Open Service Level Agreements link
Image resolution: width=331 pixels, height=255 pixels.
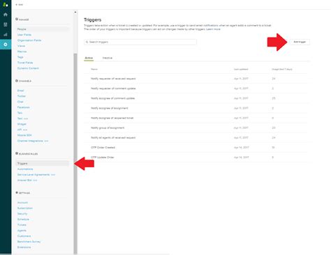coord(34,174)
